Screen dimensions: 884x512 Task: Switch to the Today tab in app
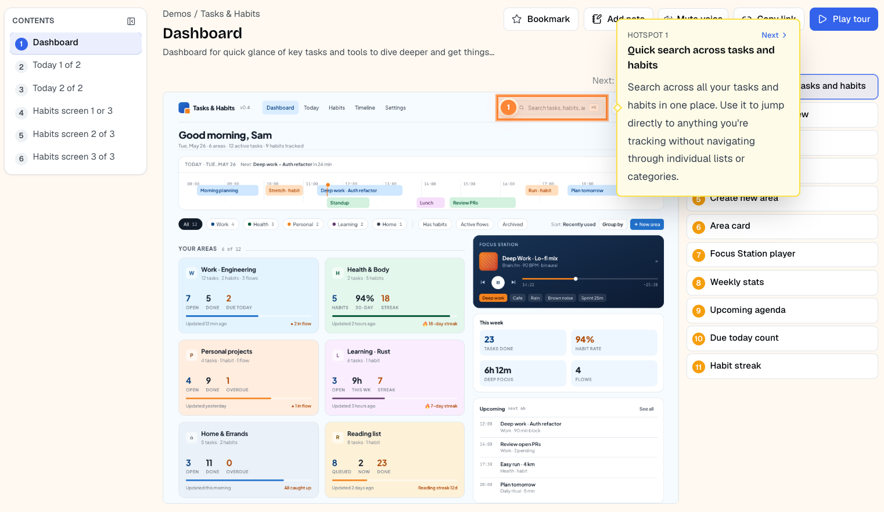click(311, 108)
